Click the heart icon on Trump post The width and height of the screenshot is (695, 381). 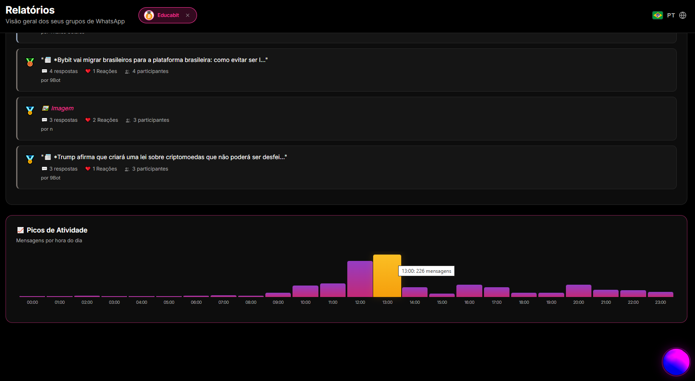pos(88,169)
